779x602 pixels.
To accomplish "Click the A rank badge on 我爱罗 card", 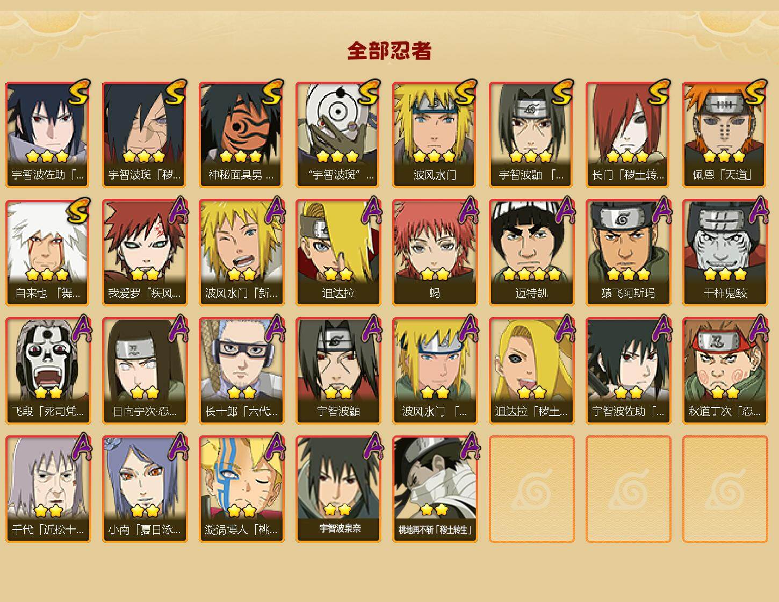I will coord(177,210).
